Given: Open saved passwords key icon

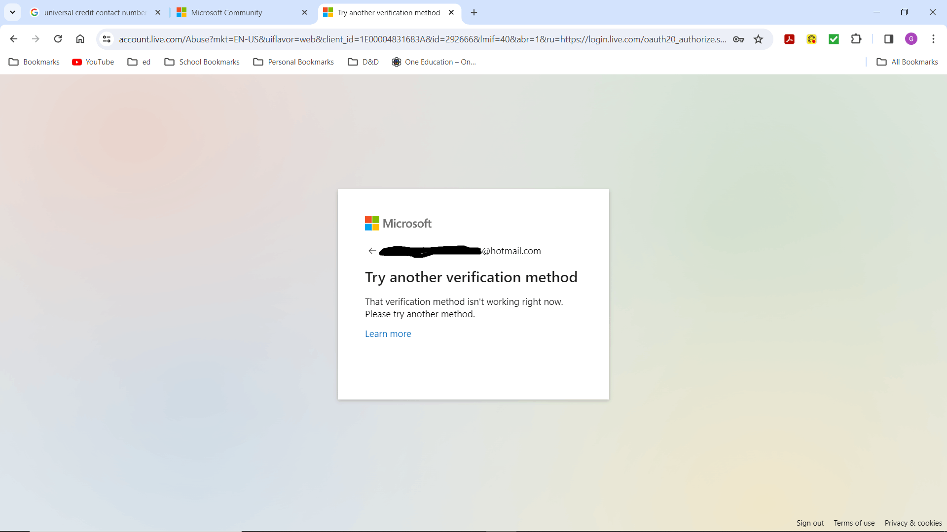Looking at the screenshot, I should point(738,39).
